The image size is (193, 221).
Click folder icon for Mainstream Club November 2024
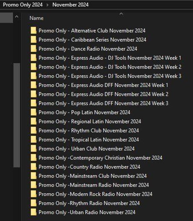(x=33, y=176)
